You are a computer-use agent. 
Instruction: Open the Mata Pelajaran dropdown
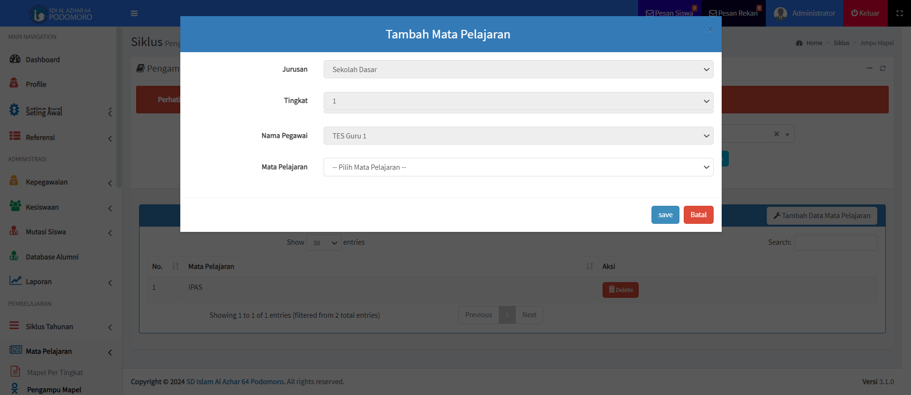(518, 167)
